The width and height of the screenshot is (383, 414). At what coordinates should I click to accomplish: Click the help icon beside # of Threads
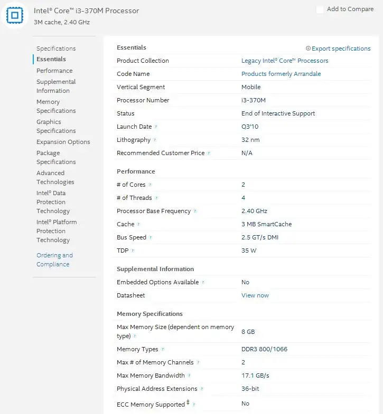pos(156,198)
